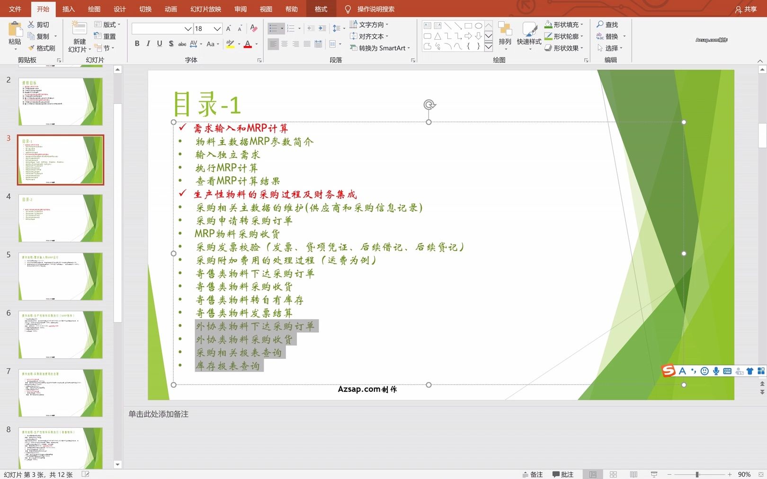Select slide 7 thumbnail

[61, 393]
